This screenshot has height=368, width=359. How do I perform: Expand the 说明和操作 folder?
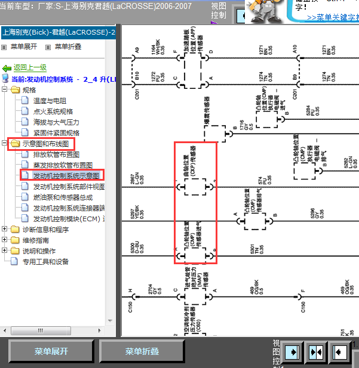(x=4, y=250)
